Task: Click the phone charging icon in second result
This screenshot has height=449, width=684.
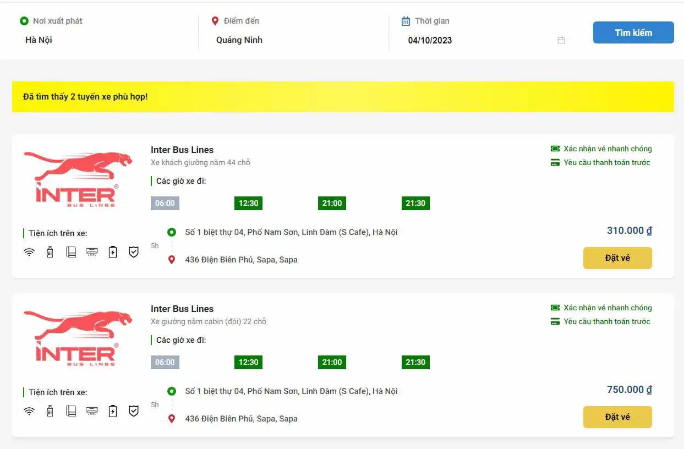Action: point(113,412)
